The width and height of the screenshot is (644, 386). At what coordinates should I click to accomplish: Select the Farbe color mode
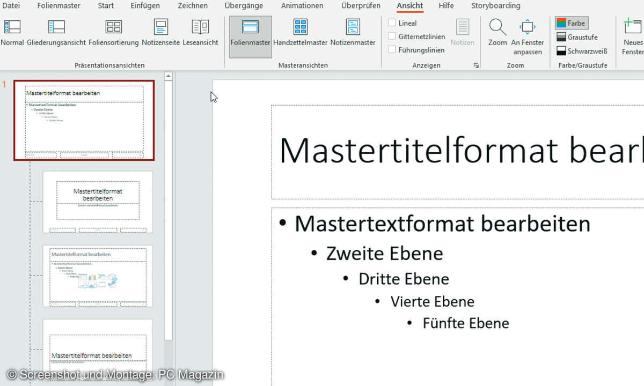(572, 24)
